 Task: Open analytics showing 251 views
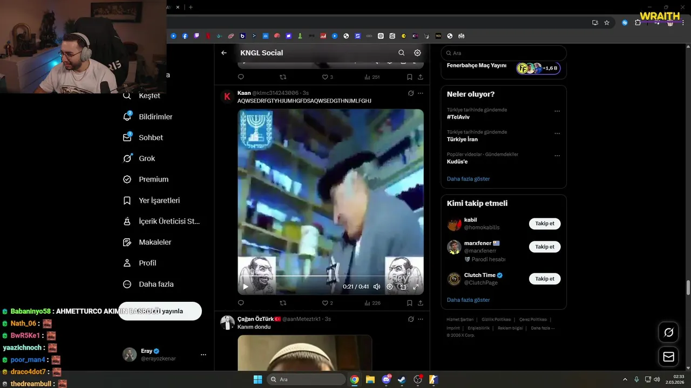click(x=372, y=77)
